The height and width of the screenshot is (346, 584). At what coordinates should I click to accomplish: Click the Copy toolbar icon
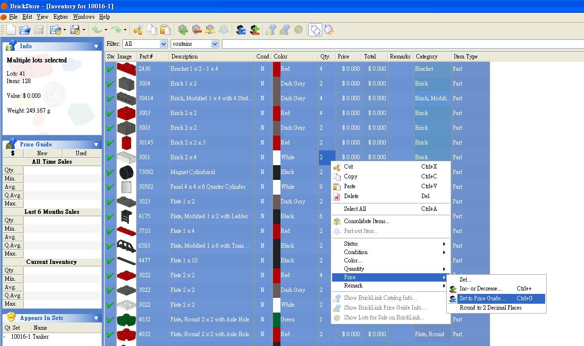[152, 30]
